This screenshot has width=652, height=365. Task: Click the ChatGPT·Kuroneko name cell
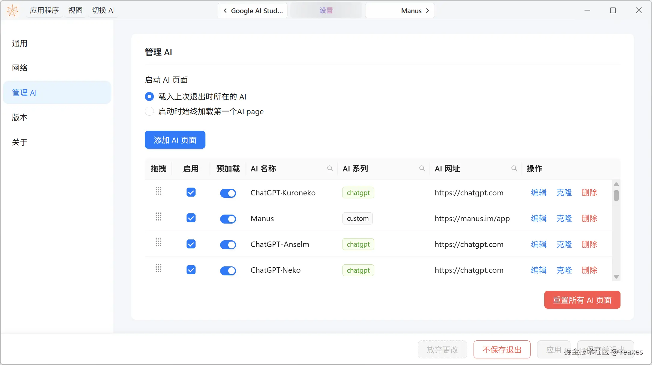click(x=283, y=193)
